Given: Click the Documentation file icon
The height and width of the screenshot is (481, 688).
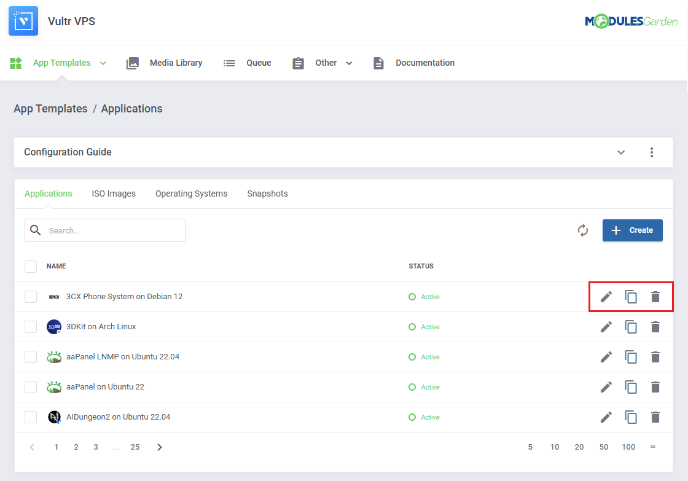Looking at the screenshot, I should [x=378, y=63].
